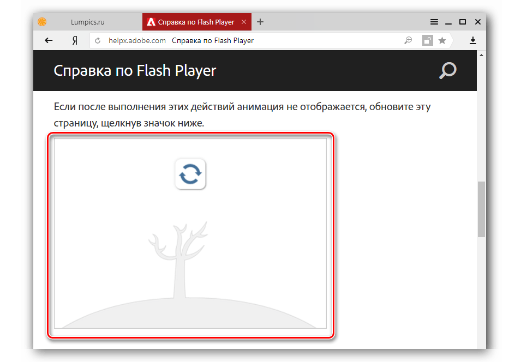Open the downloads arrow icon
This screenshot has width=521, height=362.
[x=473, y=40]
